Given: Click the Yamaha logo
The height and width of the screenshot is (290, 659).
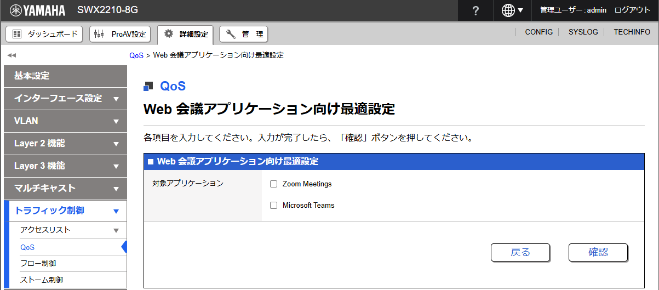Looking at the screenshot, I should point(37,10).
